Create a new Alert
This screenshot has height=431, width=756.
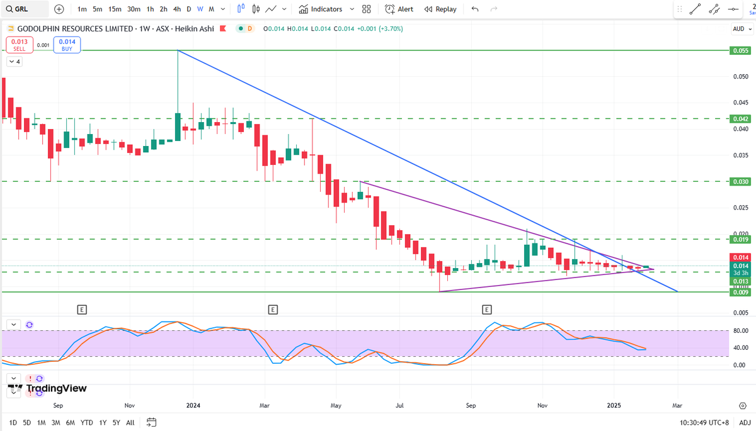point(399,9)
